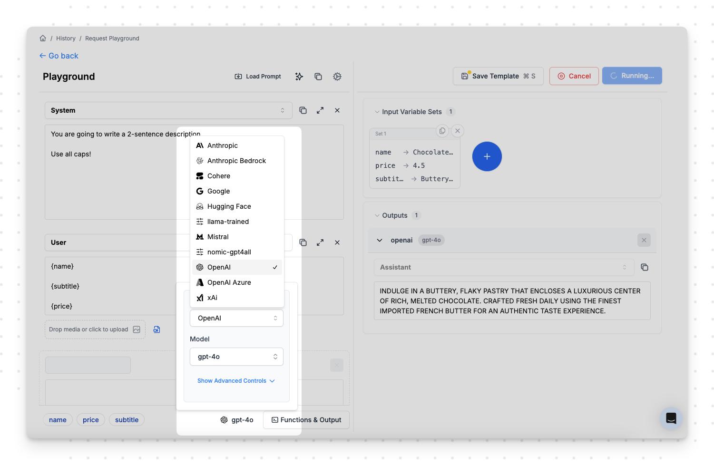Open the History breadcrumb
Image resolution: width=714 pixels, height=465 pixels.
(x=66, y=39)
